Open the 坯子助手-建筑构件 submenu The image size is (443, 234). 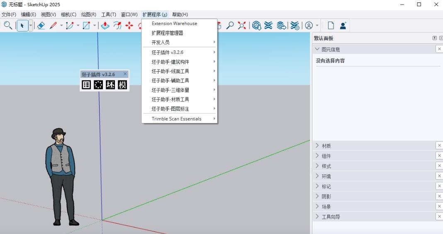pyautogui.click(x=180, y=62)
